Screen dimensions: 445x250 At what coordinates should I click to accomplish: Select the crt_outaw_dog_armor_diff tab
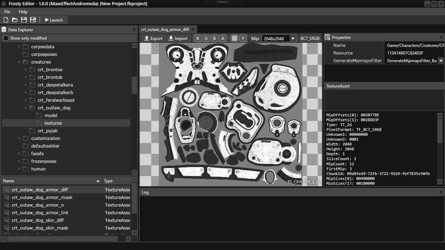tap(164, 30)
